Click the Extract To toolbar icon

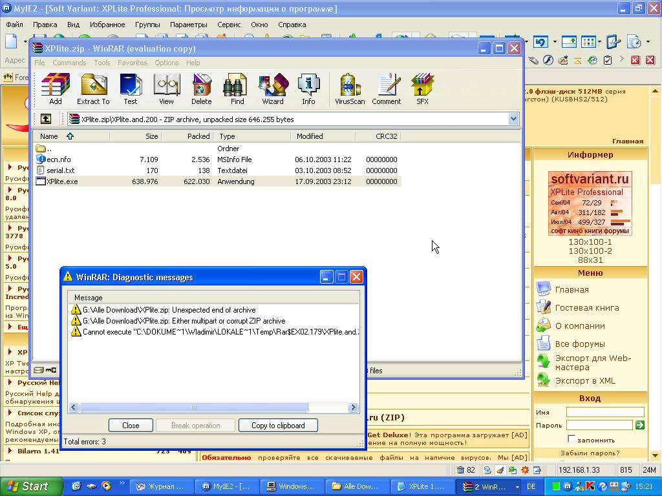point(93,89)
